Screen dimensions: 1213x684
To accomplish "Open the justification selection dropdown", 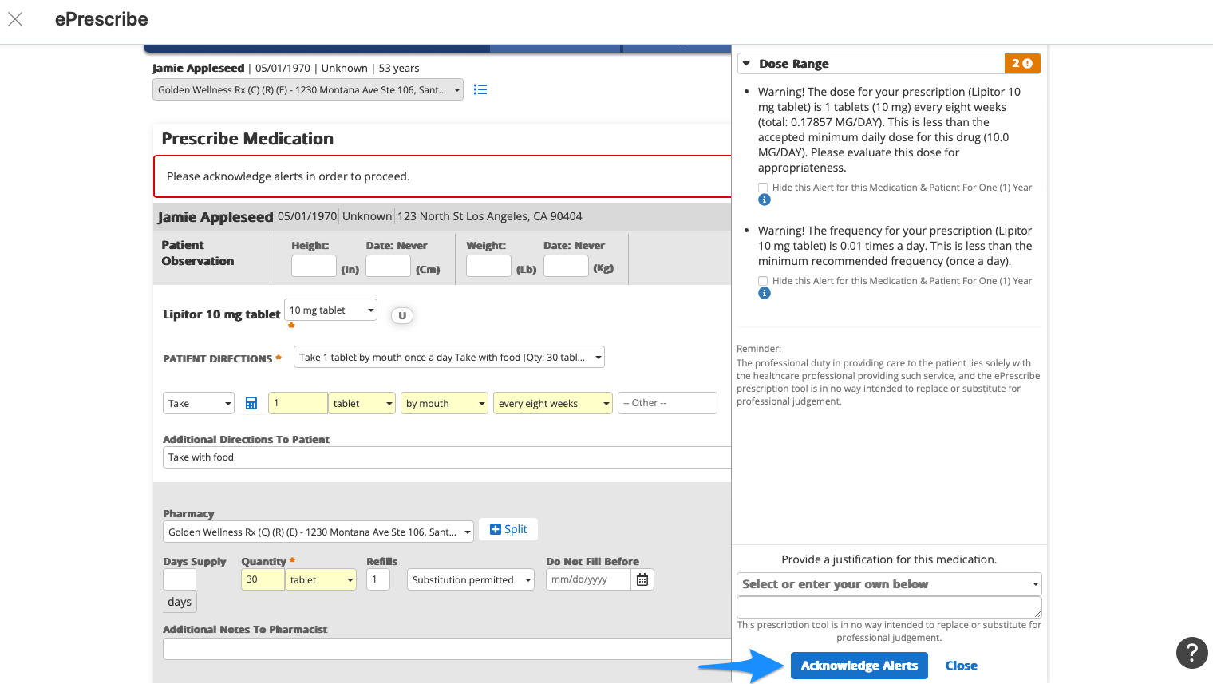I will [890, 584].
